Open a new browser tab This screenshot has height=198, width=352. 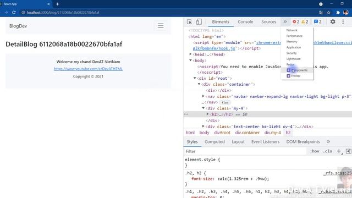[57, 4]
